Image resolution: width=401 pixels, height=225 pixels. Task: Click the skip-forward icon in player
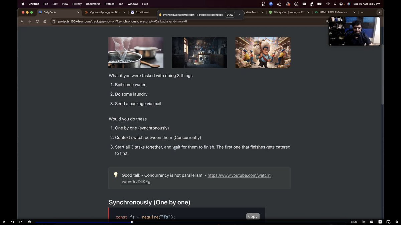pyautogui.click(x=21, y=222)
